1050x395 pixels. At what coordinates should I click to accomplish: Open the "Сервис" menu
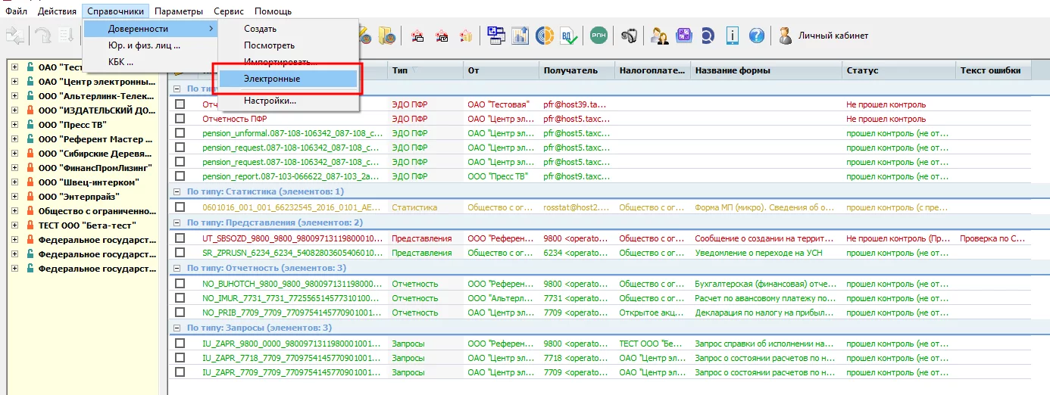(x=228, y=11)
